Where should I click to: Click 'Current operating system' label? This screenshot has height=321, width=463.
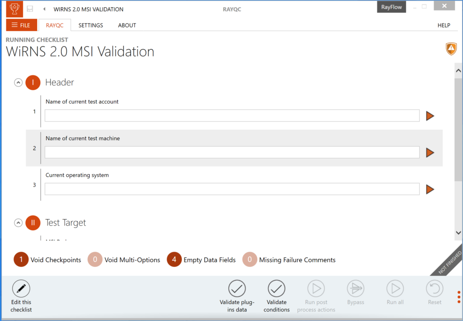click(77, 175)
